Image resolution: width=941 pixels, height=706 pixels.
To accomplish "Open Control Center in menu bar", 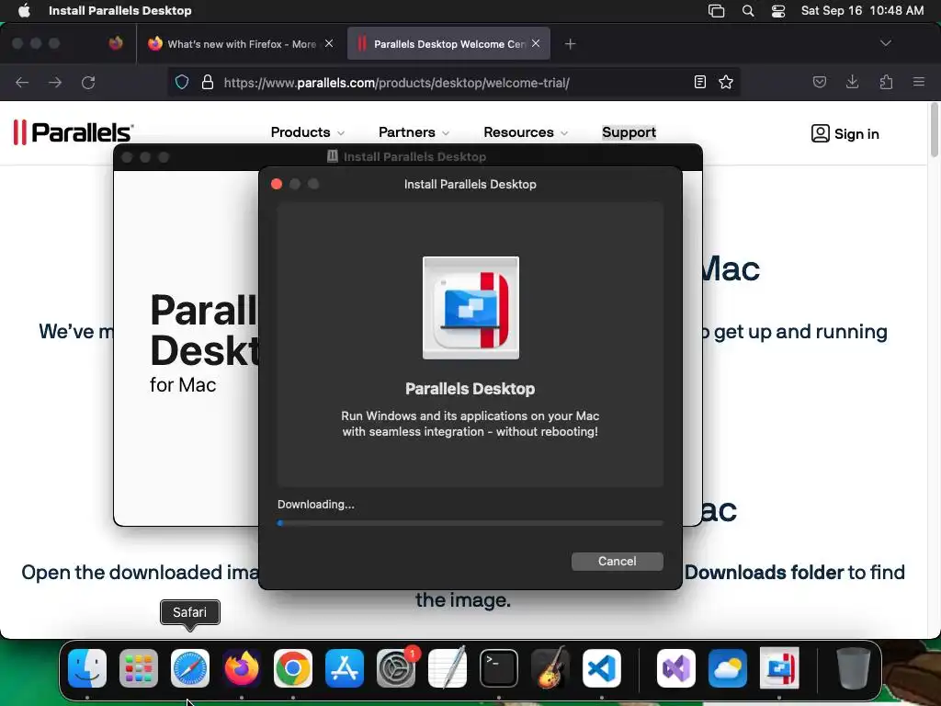I will (x=778, y=11).
